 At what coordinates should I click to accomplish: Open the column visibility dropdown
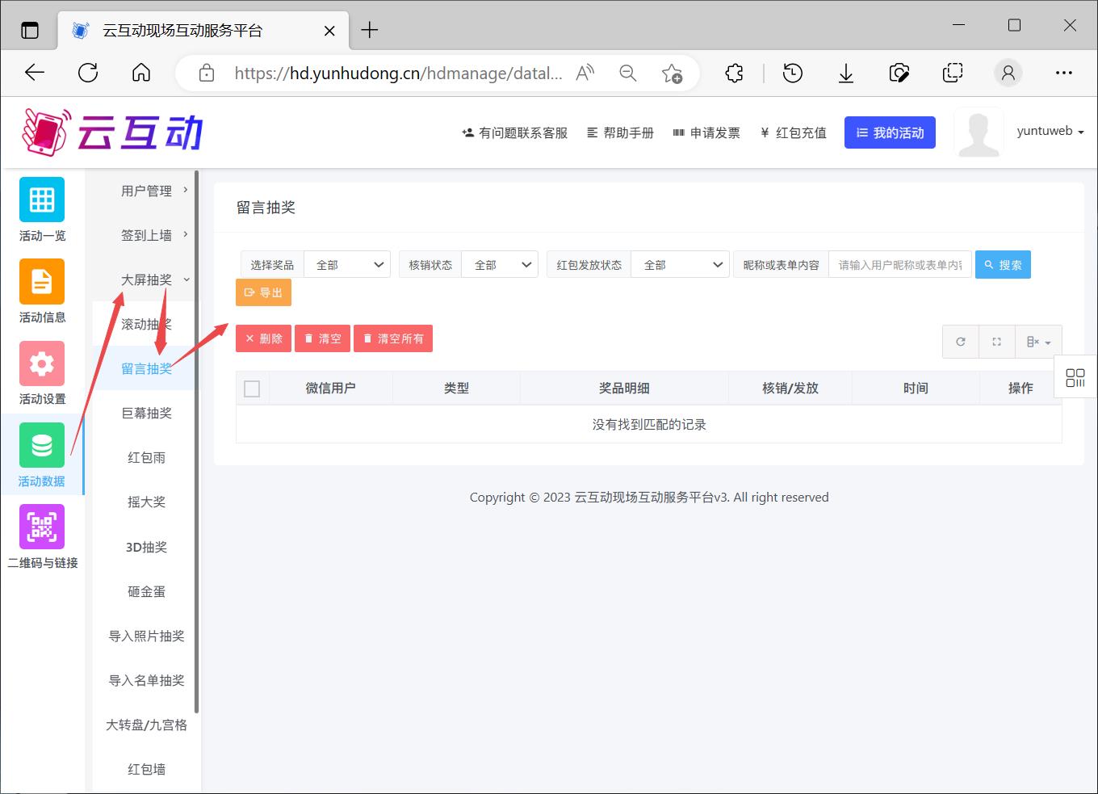[x=1038, y=342]
